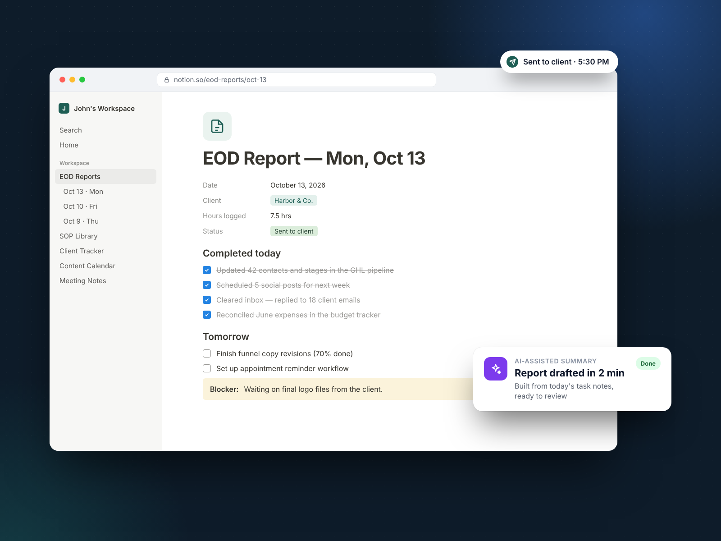Click the 'Done' badge on AI summary

(648, 363)
